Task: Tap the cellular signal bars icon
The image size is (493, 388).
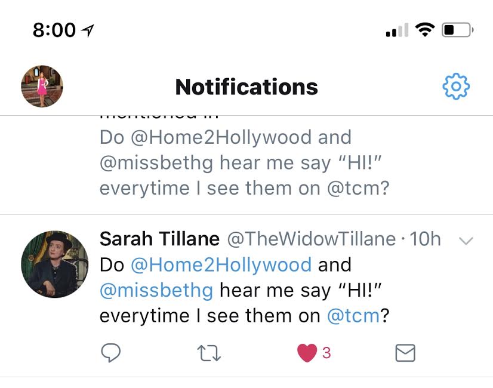Action: pos(397,30)
